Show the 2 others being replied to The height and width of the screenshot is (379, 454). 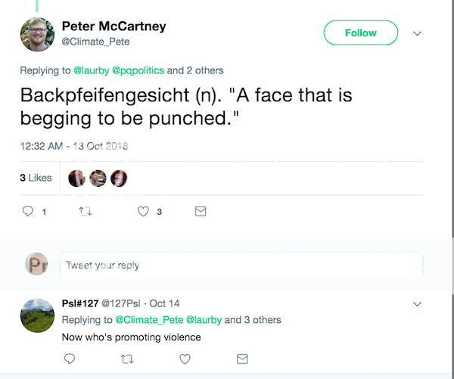[x=195, y=70]
